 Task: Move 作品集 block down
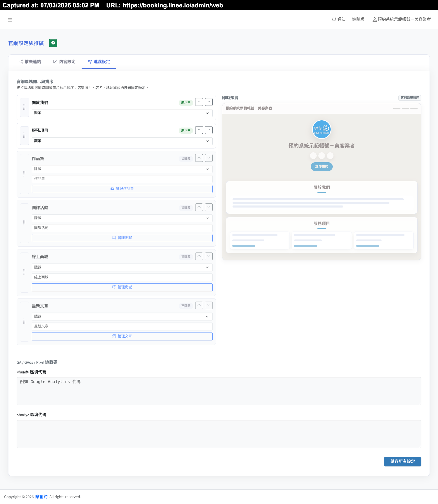coord(209,158)
